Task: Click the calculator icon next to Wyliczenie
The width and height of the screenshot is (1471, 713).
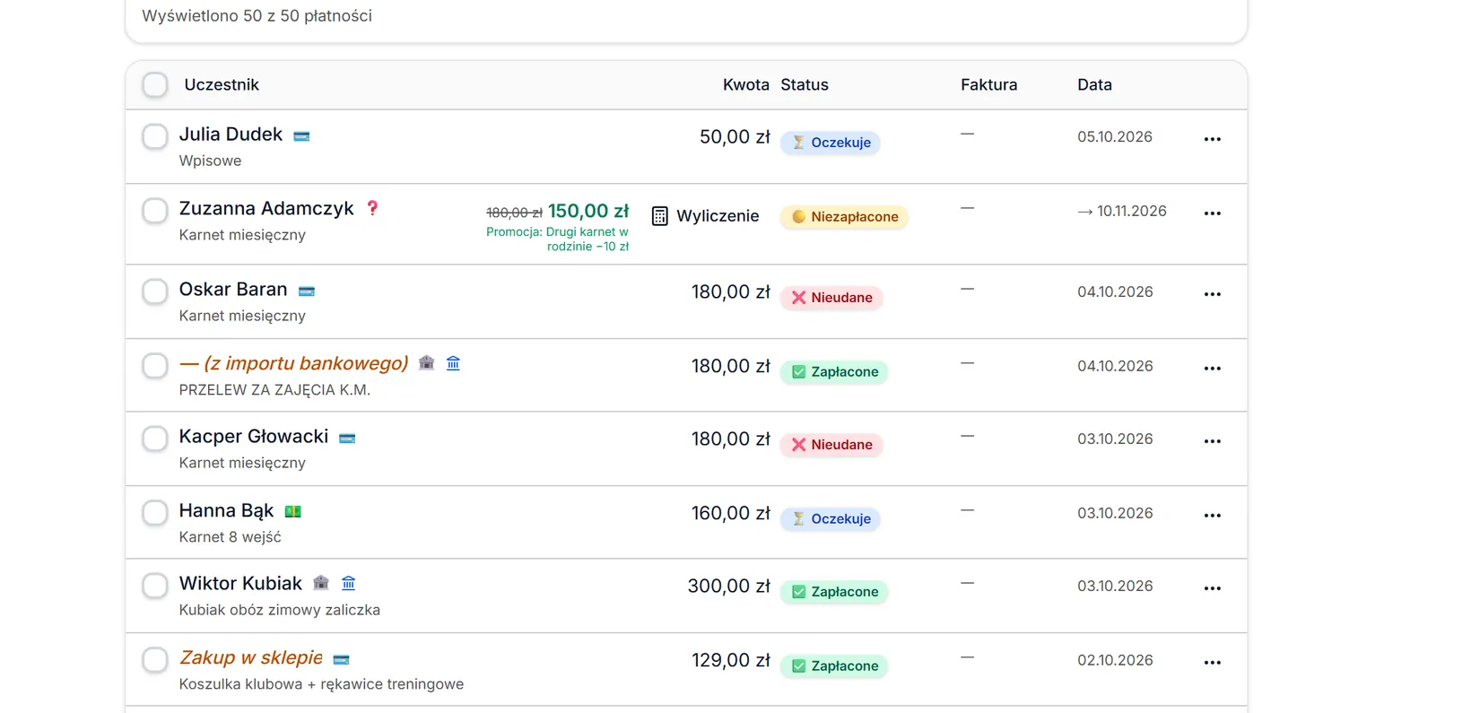Action: [660, 216]
